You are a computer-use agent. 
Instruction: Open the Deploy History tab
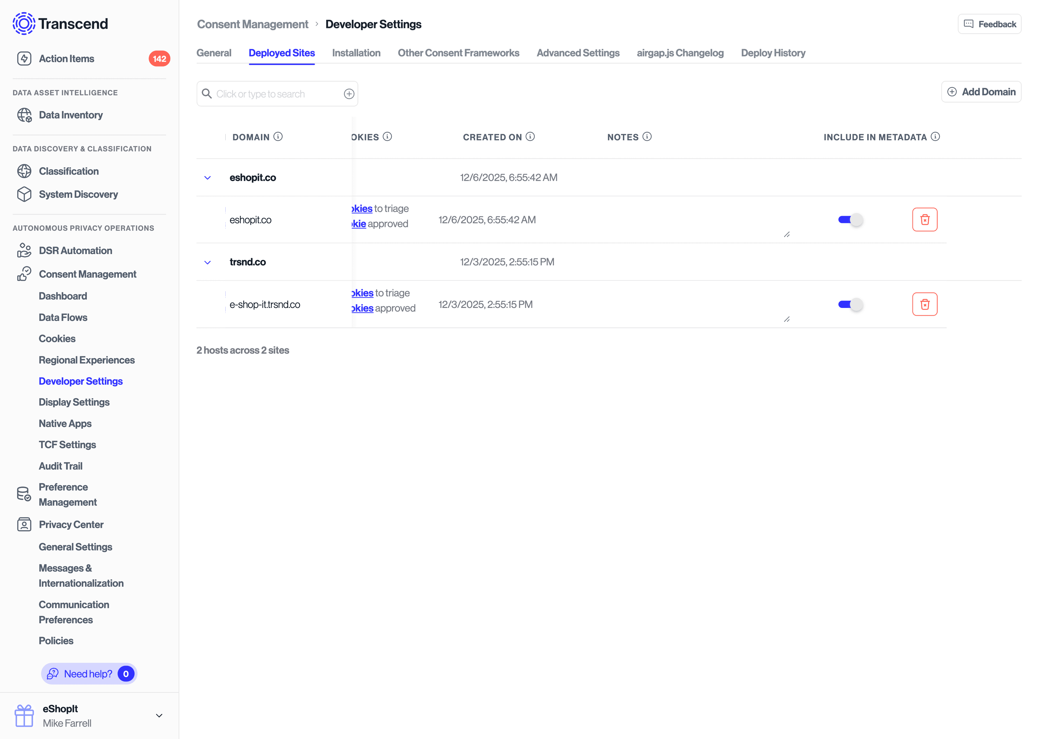click(x=773, y=53)
